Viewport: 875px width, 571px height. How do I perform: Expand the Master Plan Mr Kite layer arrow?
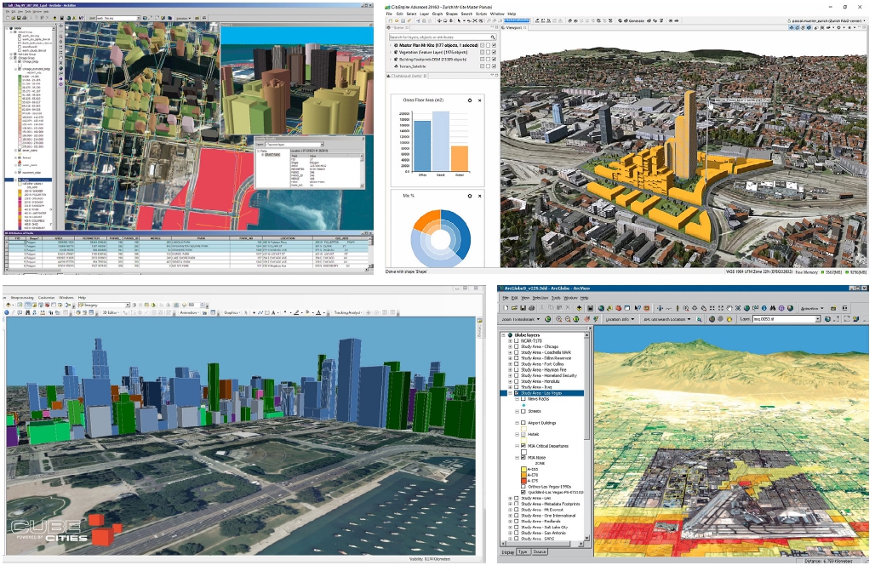tap(391, 45)
